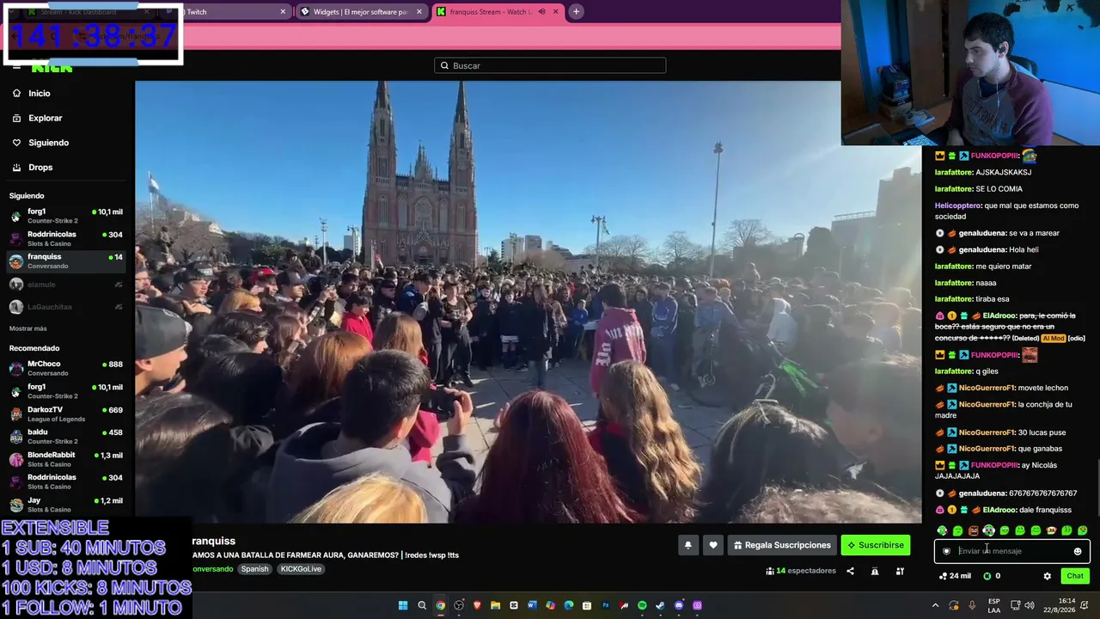Mute audio on franquiss Stream tab
1100x619 pixels.
click(541, 12)
